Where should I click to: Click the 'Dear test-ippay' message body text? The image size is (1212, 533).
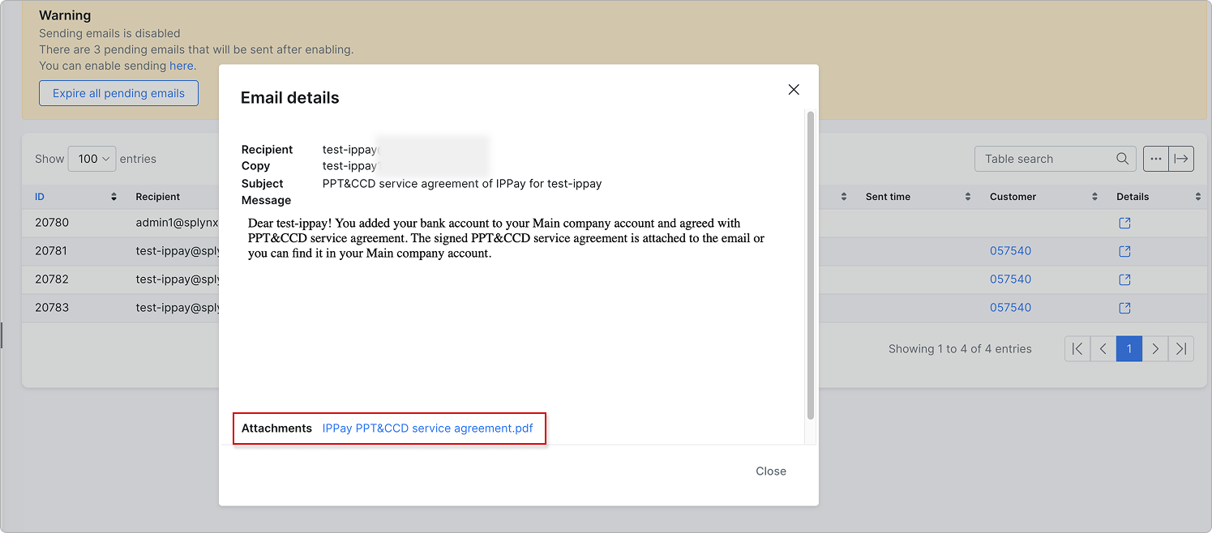[x=507, y=238]
